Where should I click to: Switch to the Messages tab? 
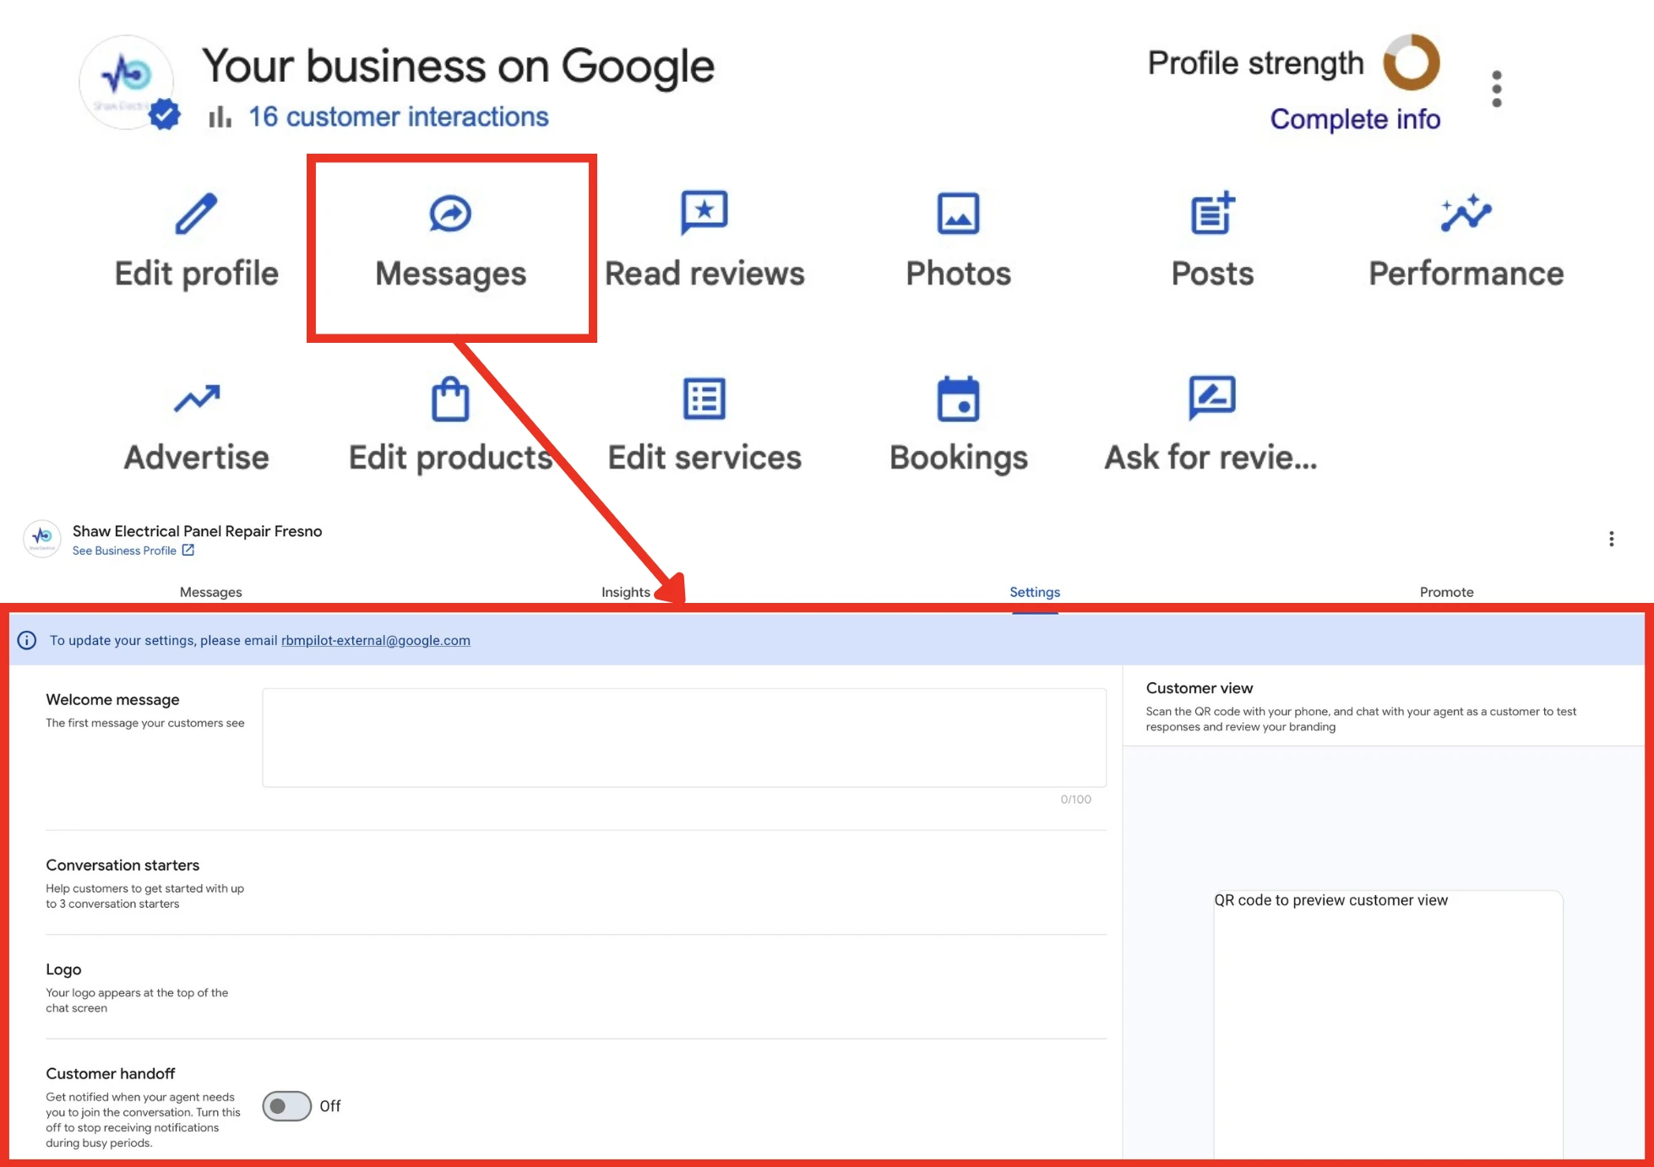click(x=210, y=592)
